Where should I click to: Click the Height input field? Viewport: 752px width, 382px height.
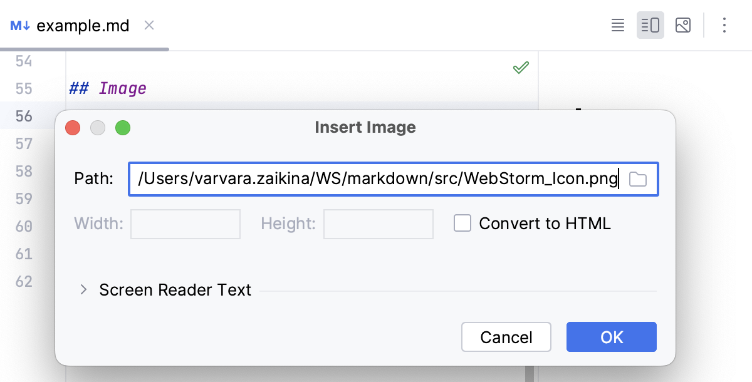point(378,224)
